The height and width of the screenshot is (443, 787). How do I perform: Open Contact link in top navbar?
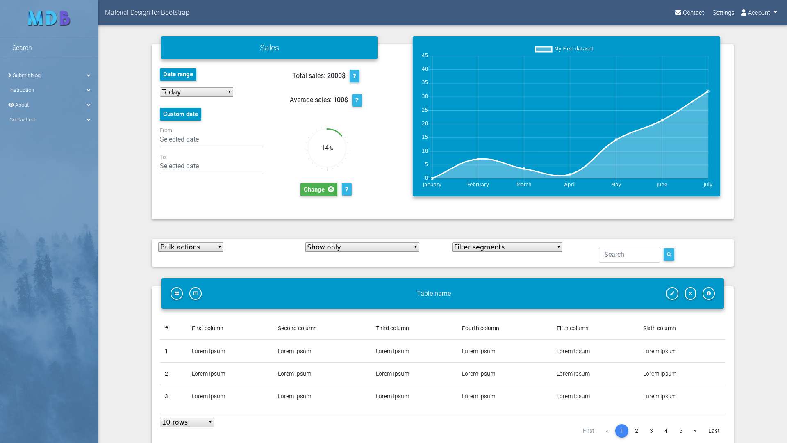(689, 13)
